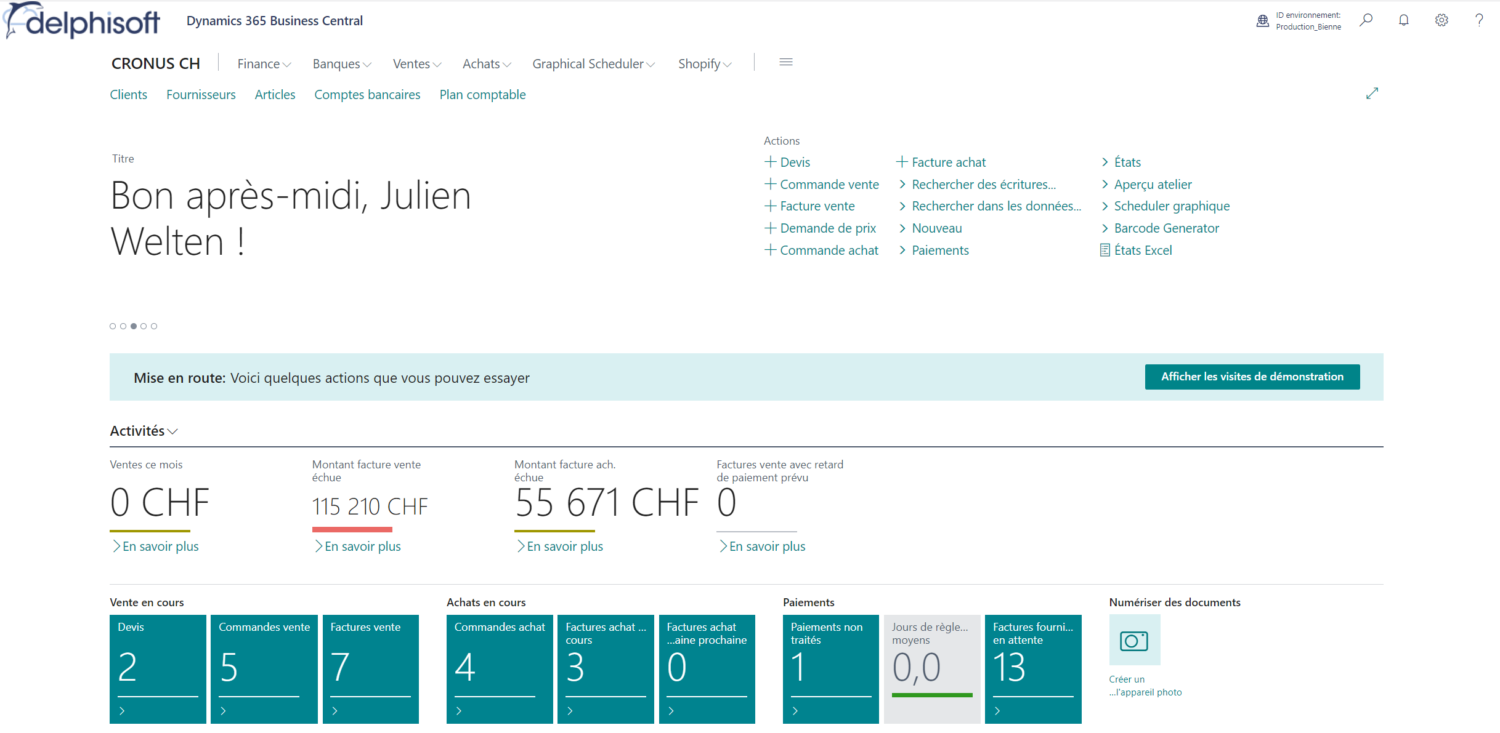Click the environment globe icon
Viewport: 1500px width, 733px height.
point(1262,21)
